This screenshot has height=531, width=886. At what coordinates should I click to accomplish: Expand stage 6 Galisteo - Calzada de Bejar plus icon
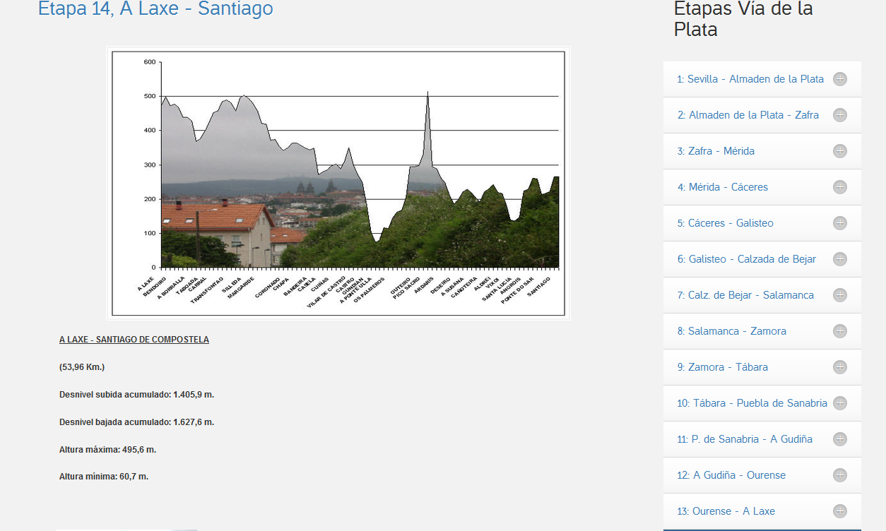pos(839,259)
